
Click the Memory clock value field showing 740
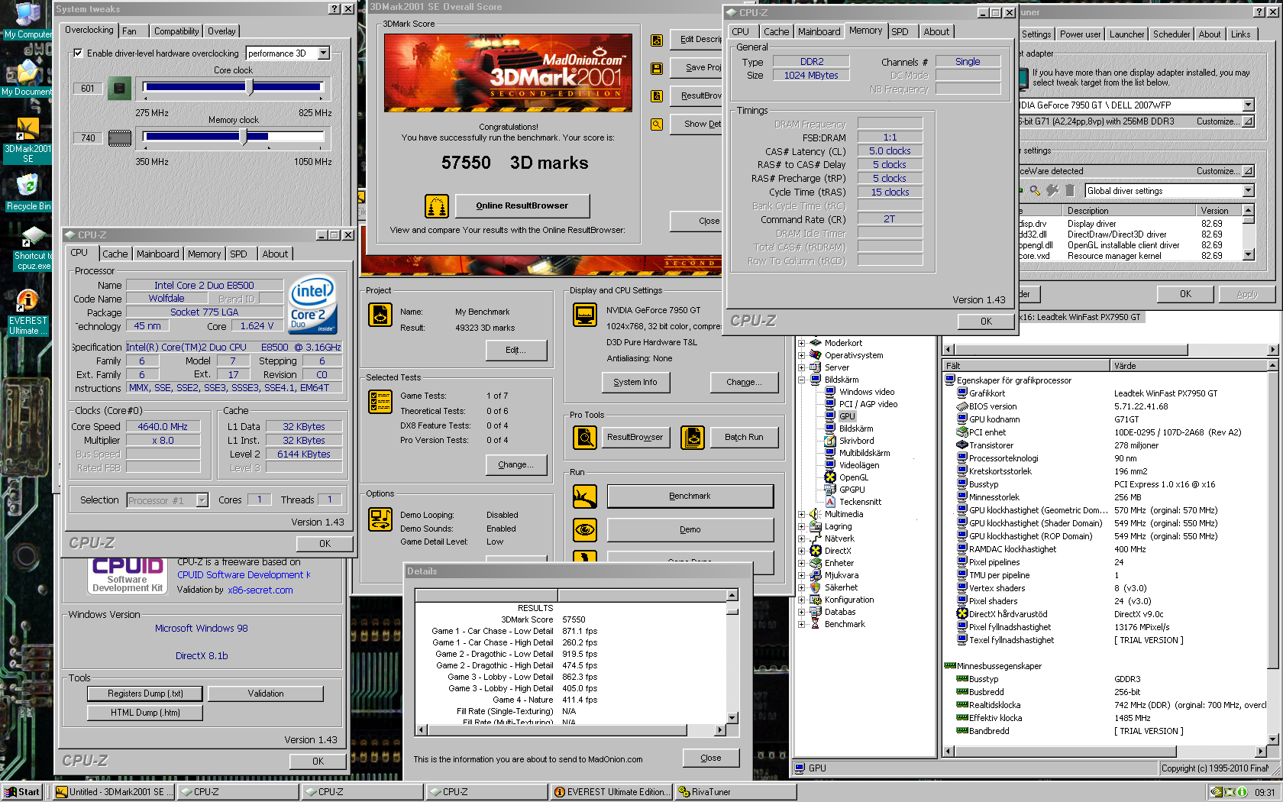point(88,138)
